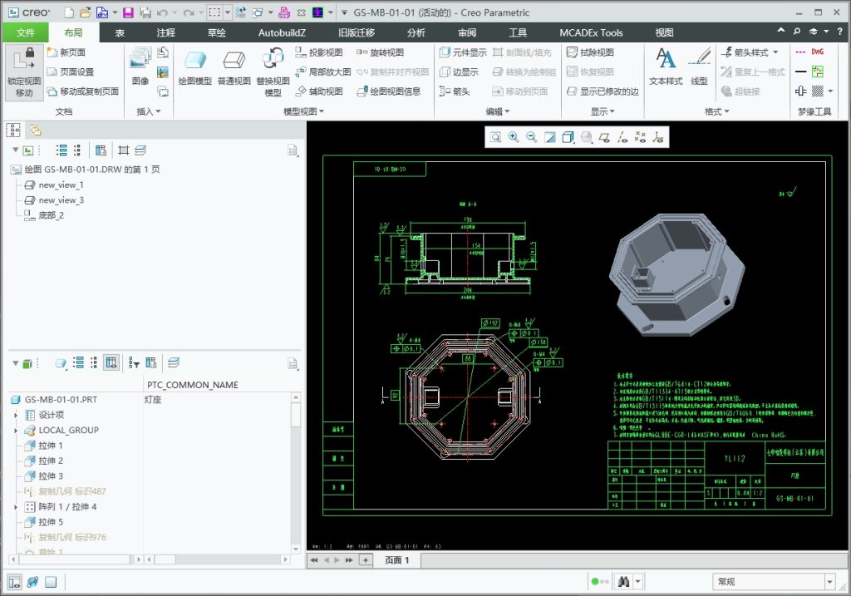Click Zoom In in graphics toolbar

514,137
